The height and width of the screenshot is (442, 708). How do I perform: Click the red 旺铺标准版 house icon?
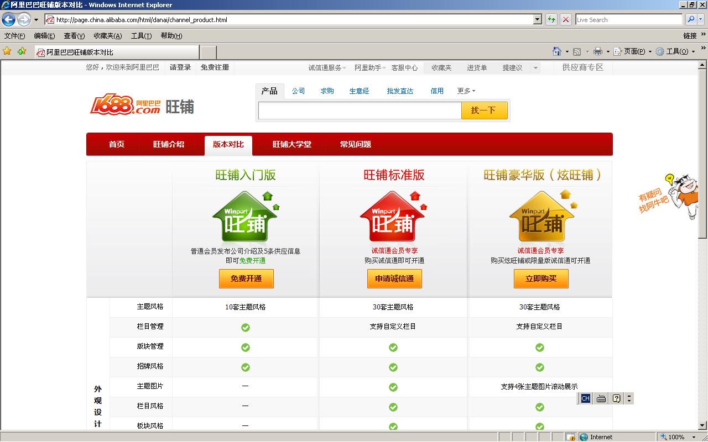click(394, 217)
